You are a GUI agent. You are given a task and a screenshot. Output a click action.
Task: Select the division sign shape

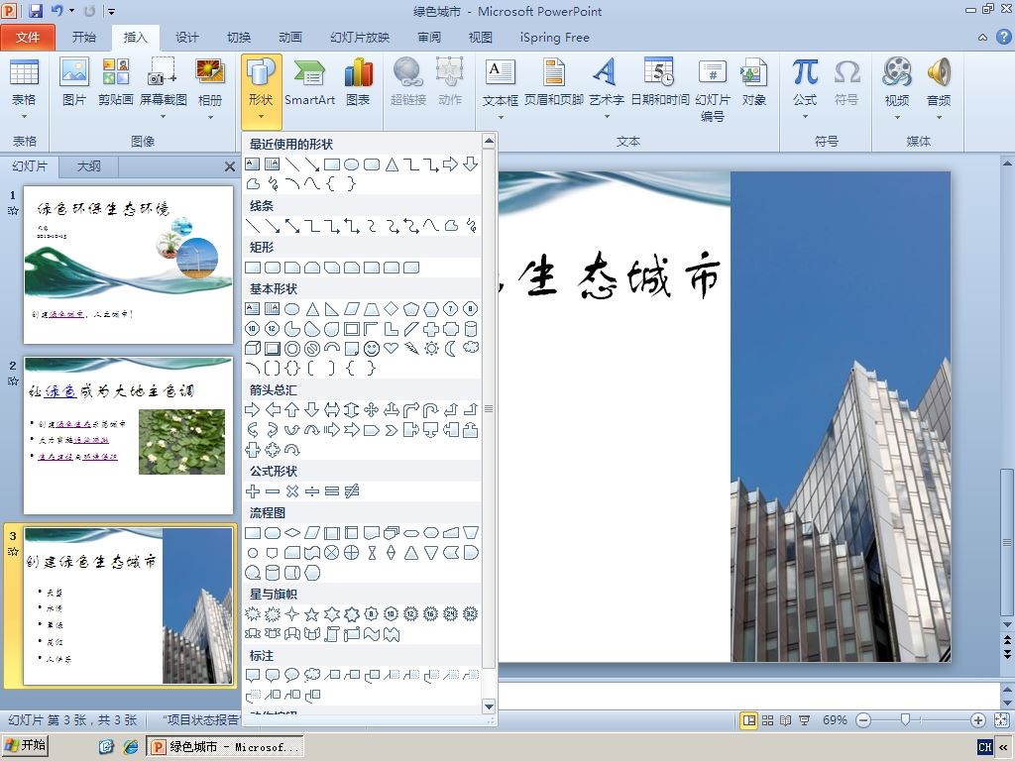coord(311,491)
